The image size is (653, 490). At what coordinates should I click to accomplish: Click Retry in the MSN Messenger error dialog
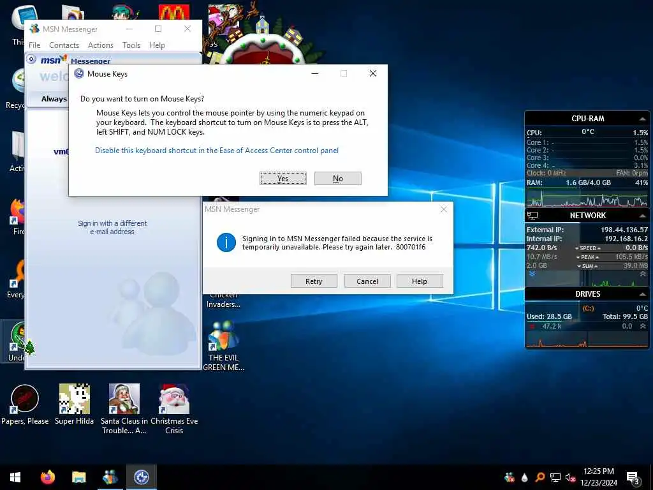pos(314,281)
